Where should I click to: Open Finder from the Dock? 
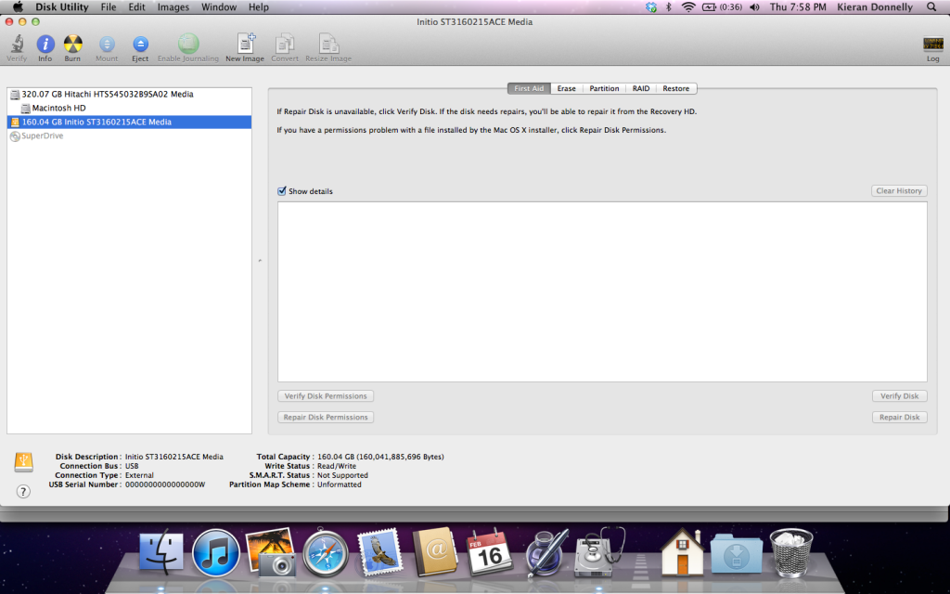(160, 553)
